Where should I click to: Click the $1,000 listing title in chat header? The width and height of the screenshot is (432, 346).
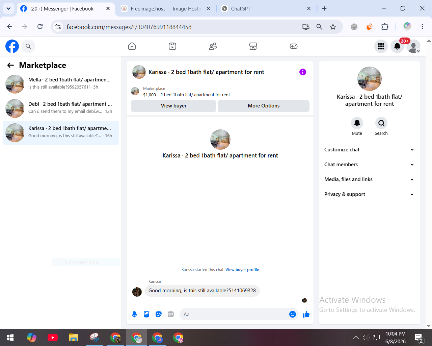[x=186, y=95]
